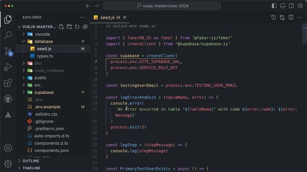This screenshot has width=307, height=172.
Task: Toggle the primary side bar
Action: 274,6
